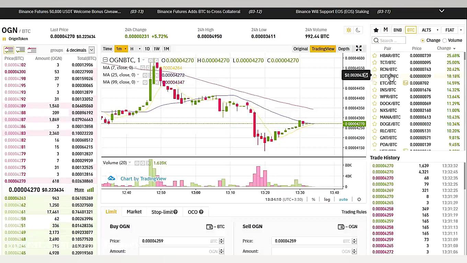Open the Trading Rules link

(x=354, y=212)
